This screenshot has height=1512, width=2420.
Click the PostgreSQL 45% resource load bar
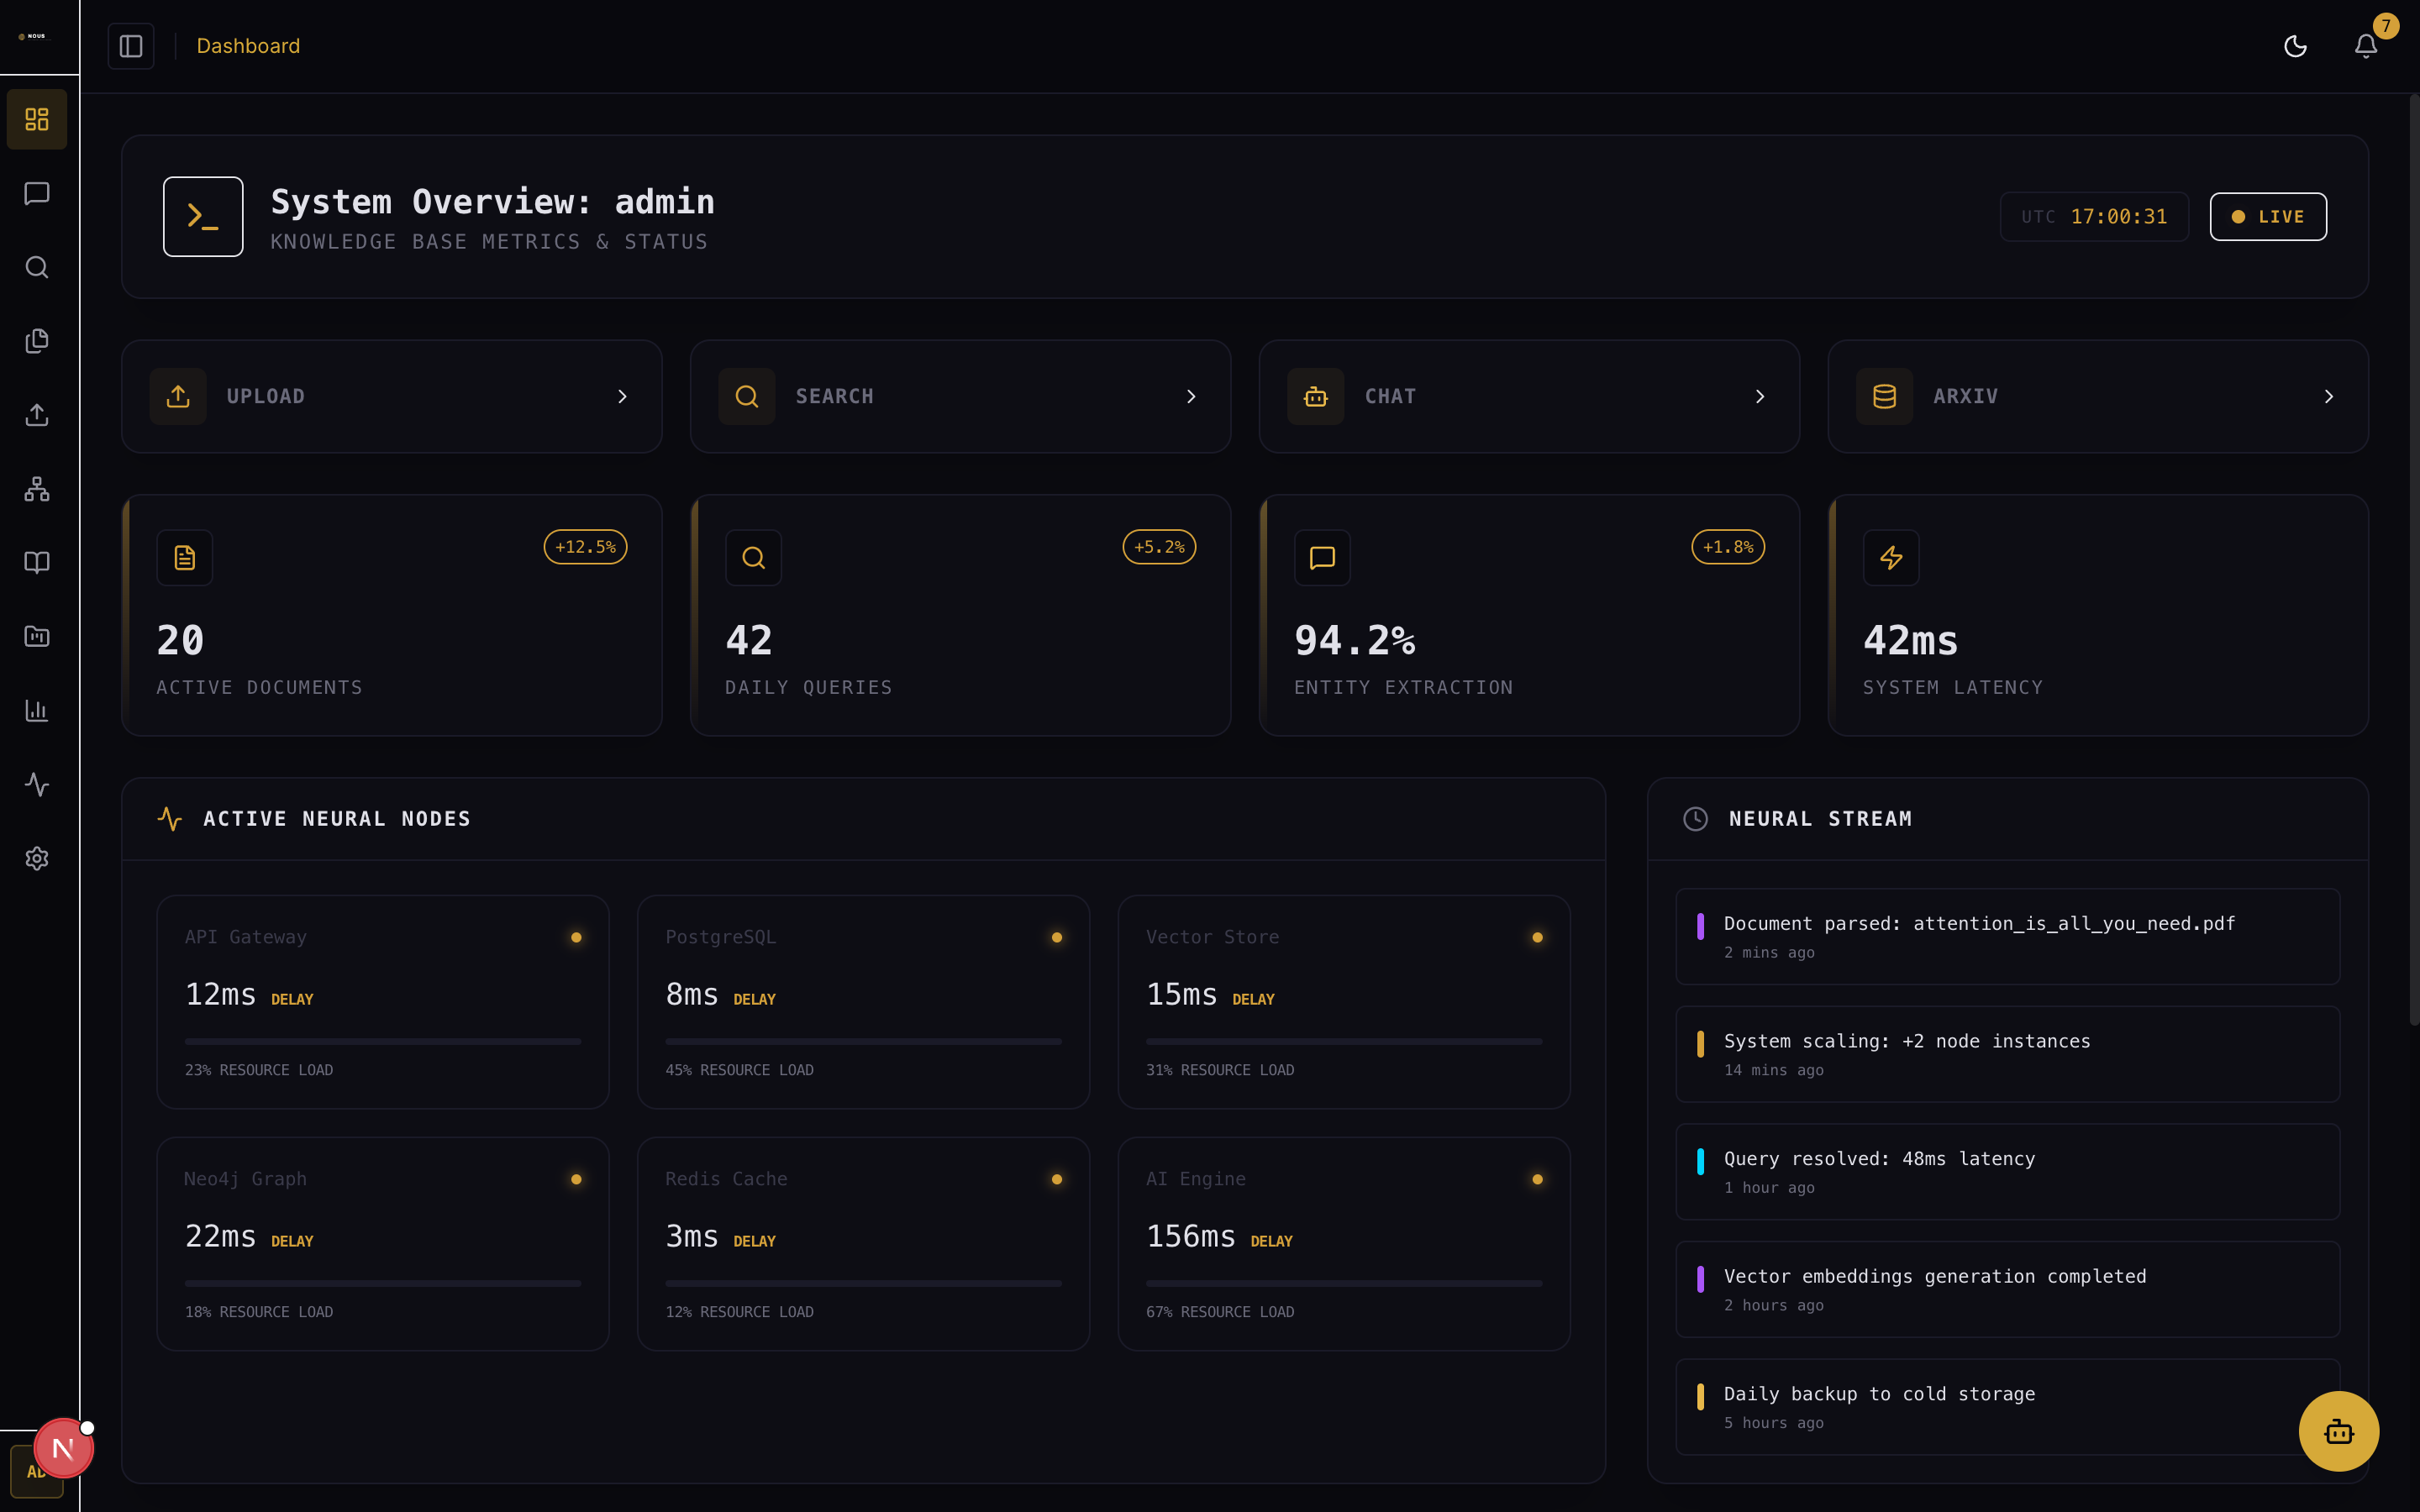pyautogui.click(x=864, y=1041)
